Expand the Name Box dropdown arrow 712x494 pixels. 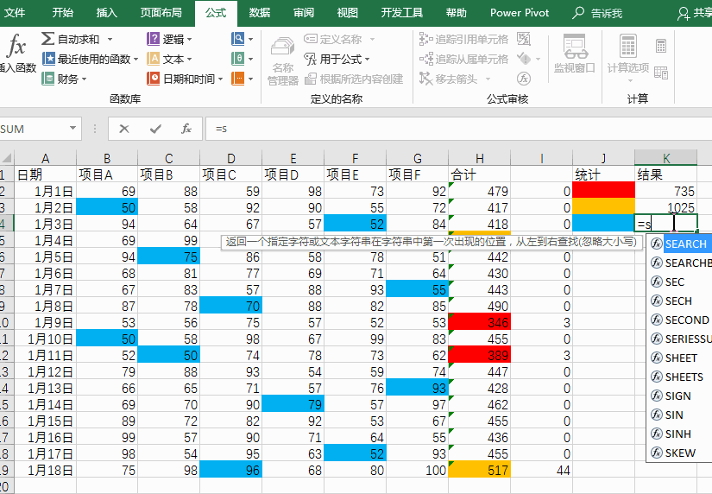tap(72, 128)
